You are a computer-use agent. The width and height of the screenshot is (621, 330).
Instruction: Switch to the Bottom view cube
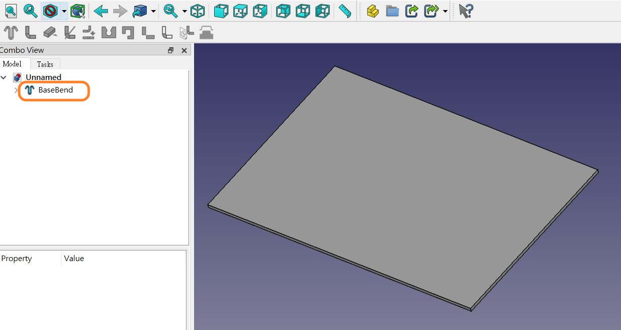302,11
